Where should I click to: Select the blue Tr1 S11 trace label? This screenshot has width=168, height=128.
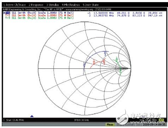[x=38, y=13]
